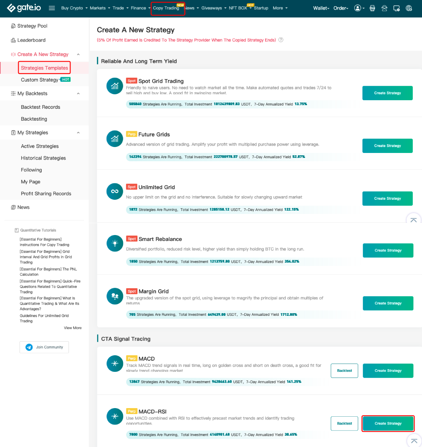Click the globe language and currency icon

coord(409,8)
